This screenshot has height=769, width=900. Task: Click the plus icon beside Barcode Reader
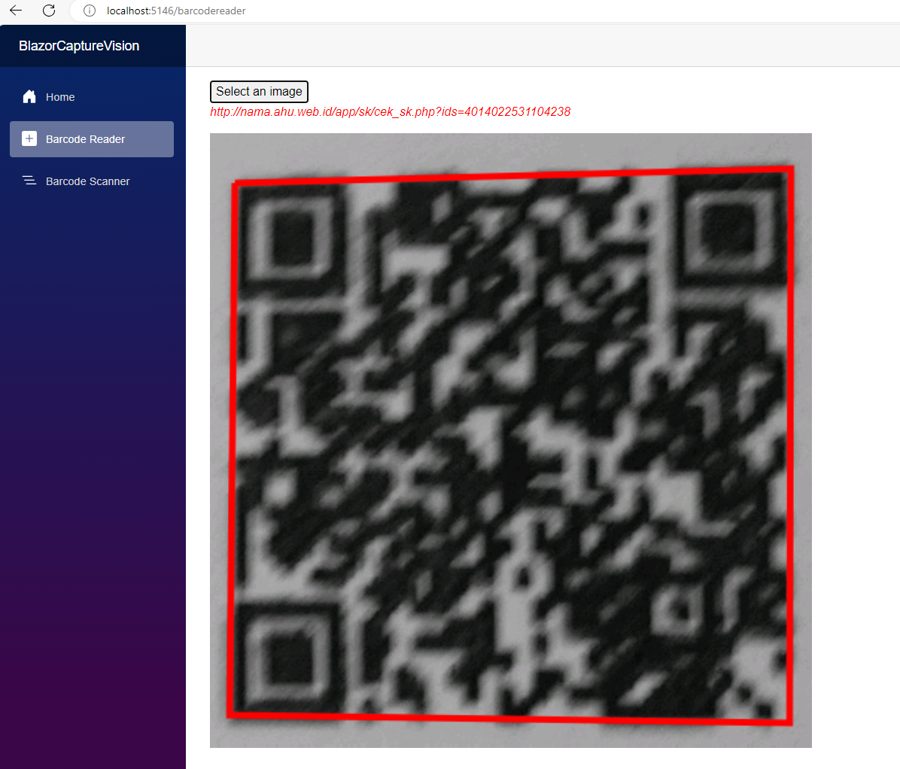(x=29, y=139)
